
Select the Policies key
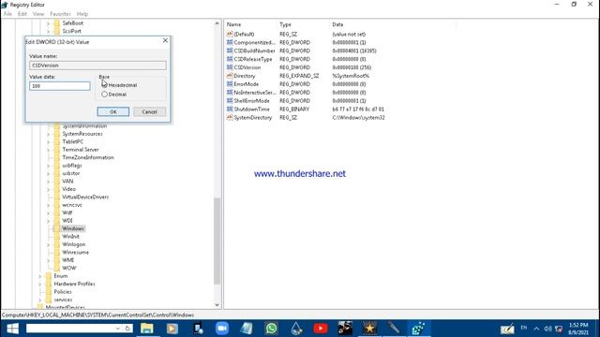(x=63, y=291)
